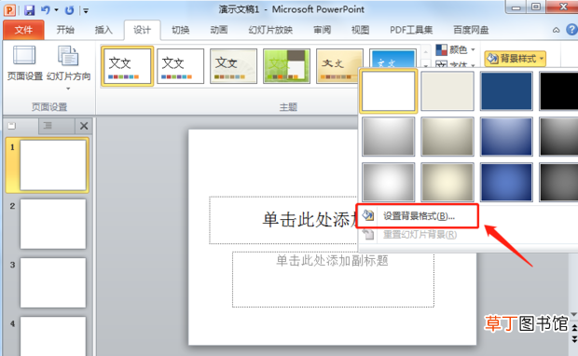This screenshot has height=356, width=578.
Task: Expand Customize Quick Access Toolbar arrow
Action: point(86,10)
